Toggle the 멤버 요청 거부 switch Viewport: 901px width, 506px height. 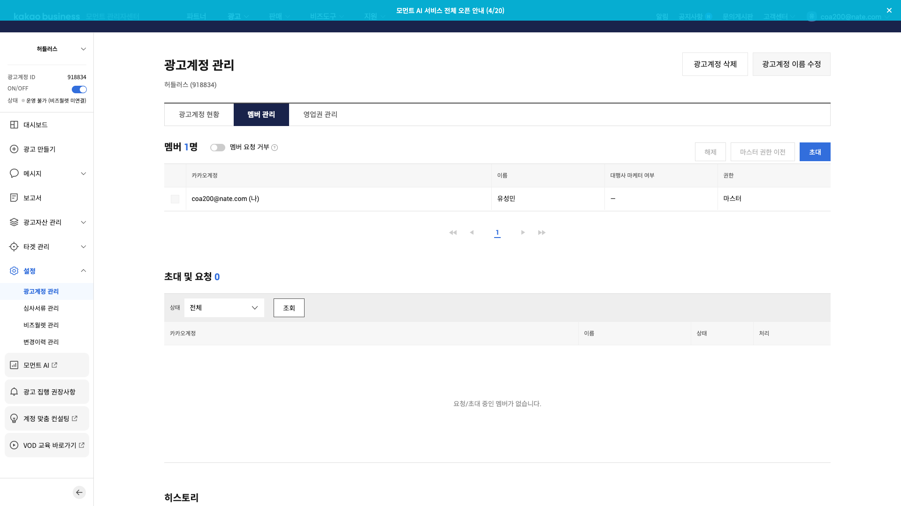click(218, 148)
